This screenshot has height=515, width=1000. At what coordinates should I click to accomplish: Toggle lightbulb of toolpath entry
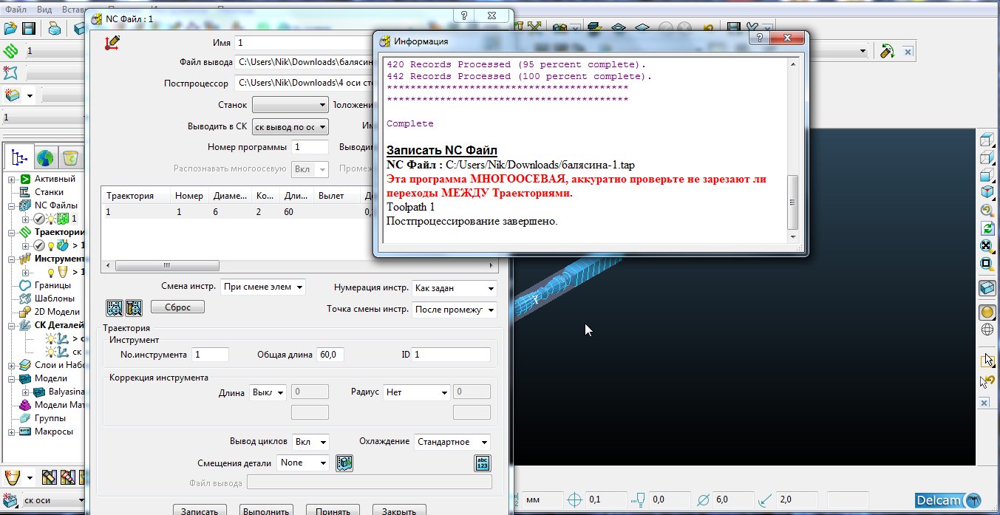click(51, 245)
